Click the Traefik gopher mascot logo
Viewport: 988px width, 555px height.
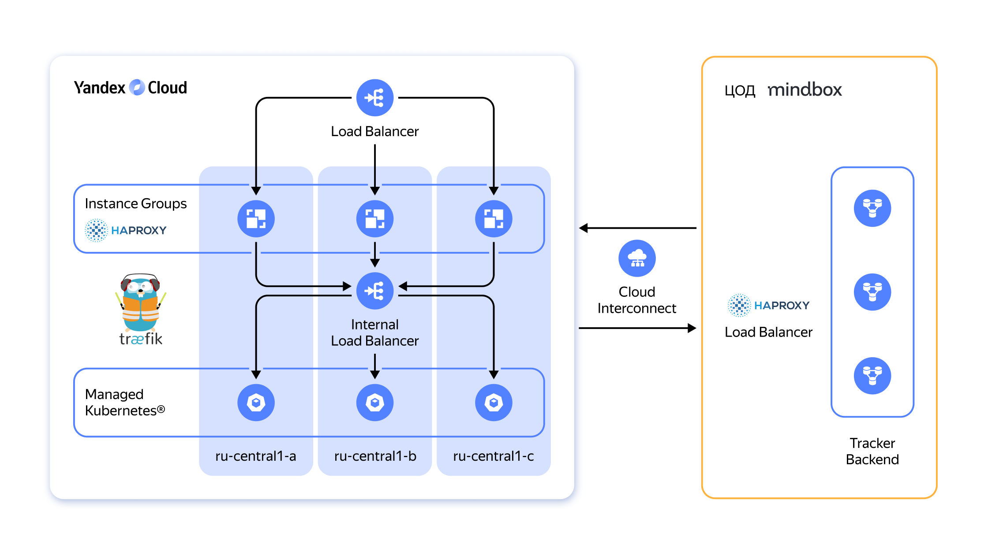pyautogui.click(x=141, y=304)
